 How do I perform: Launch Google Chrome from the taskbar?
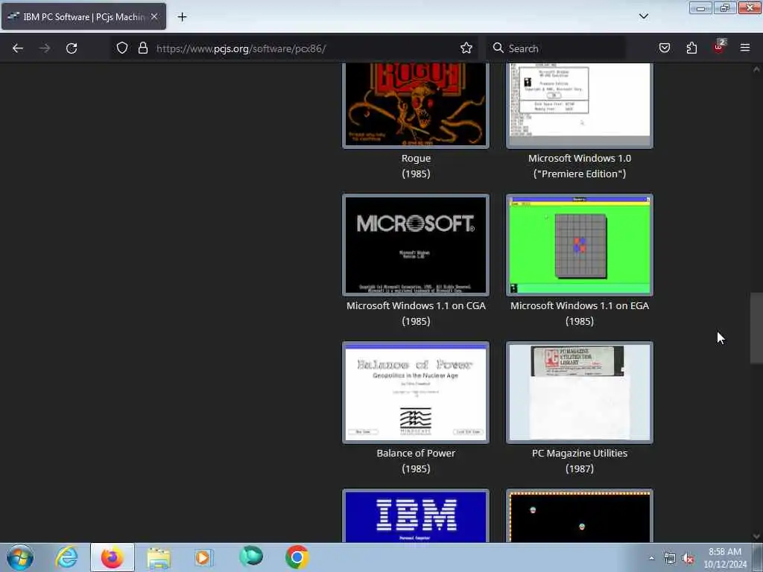pos(297,557)
